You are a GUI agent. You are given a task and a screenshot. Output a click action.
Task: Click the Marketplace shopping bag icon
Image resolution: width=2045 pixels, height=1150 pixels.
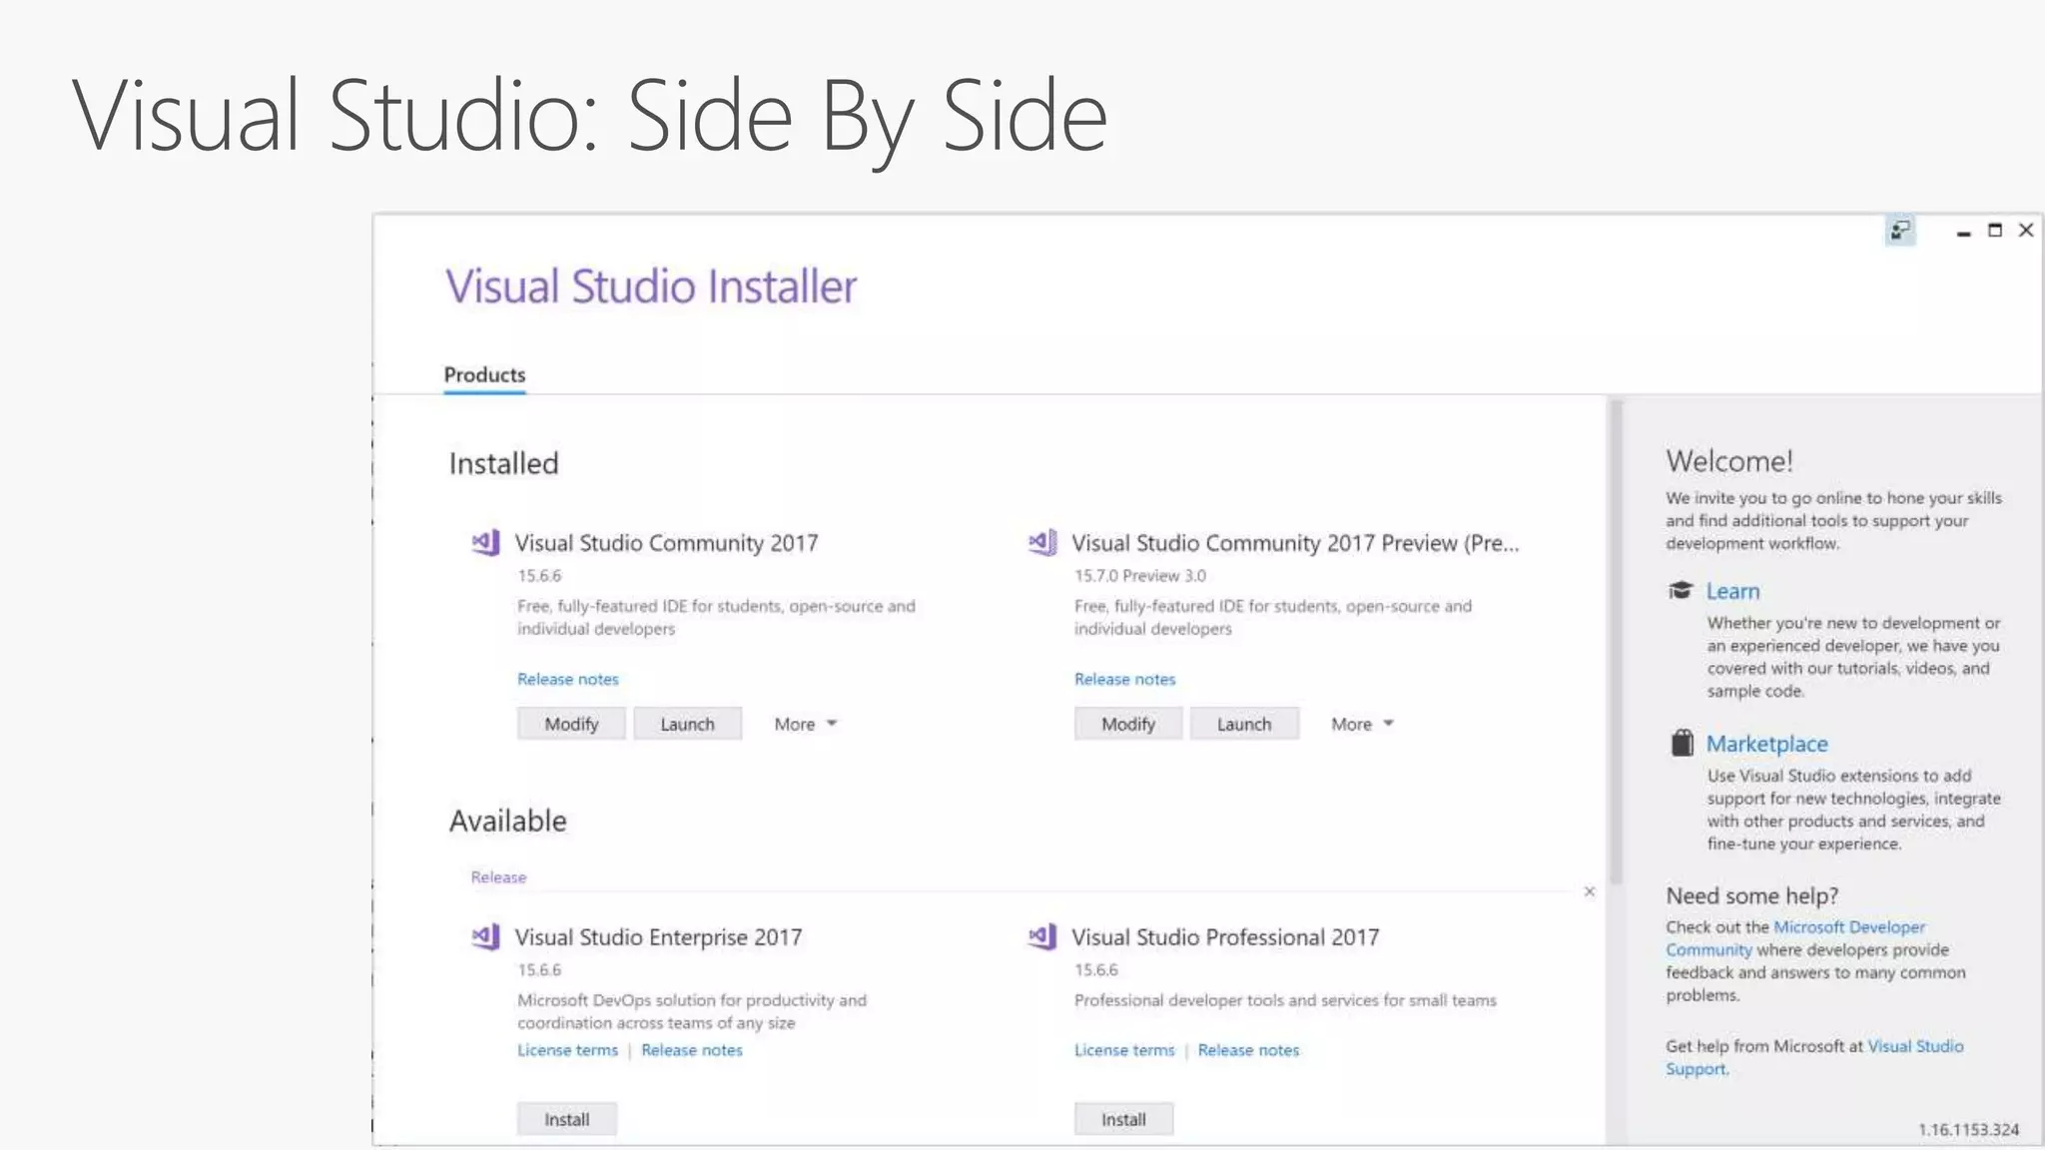click(x=1682, y=744)
